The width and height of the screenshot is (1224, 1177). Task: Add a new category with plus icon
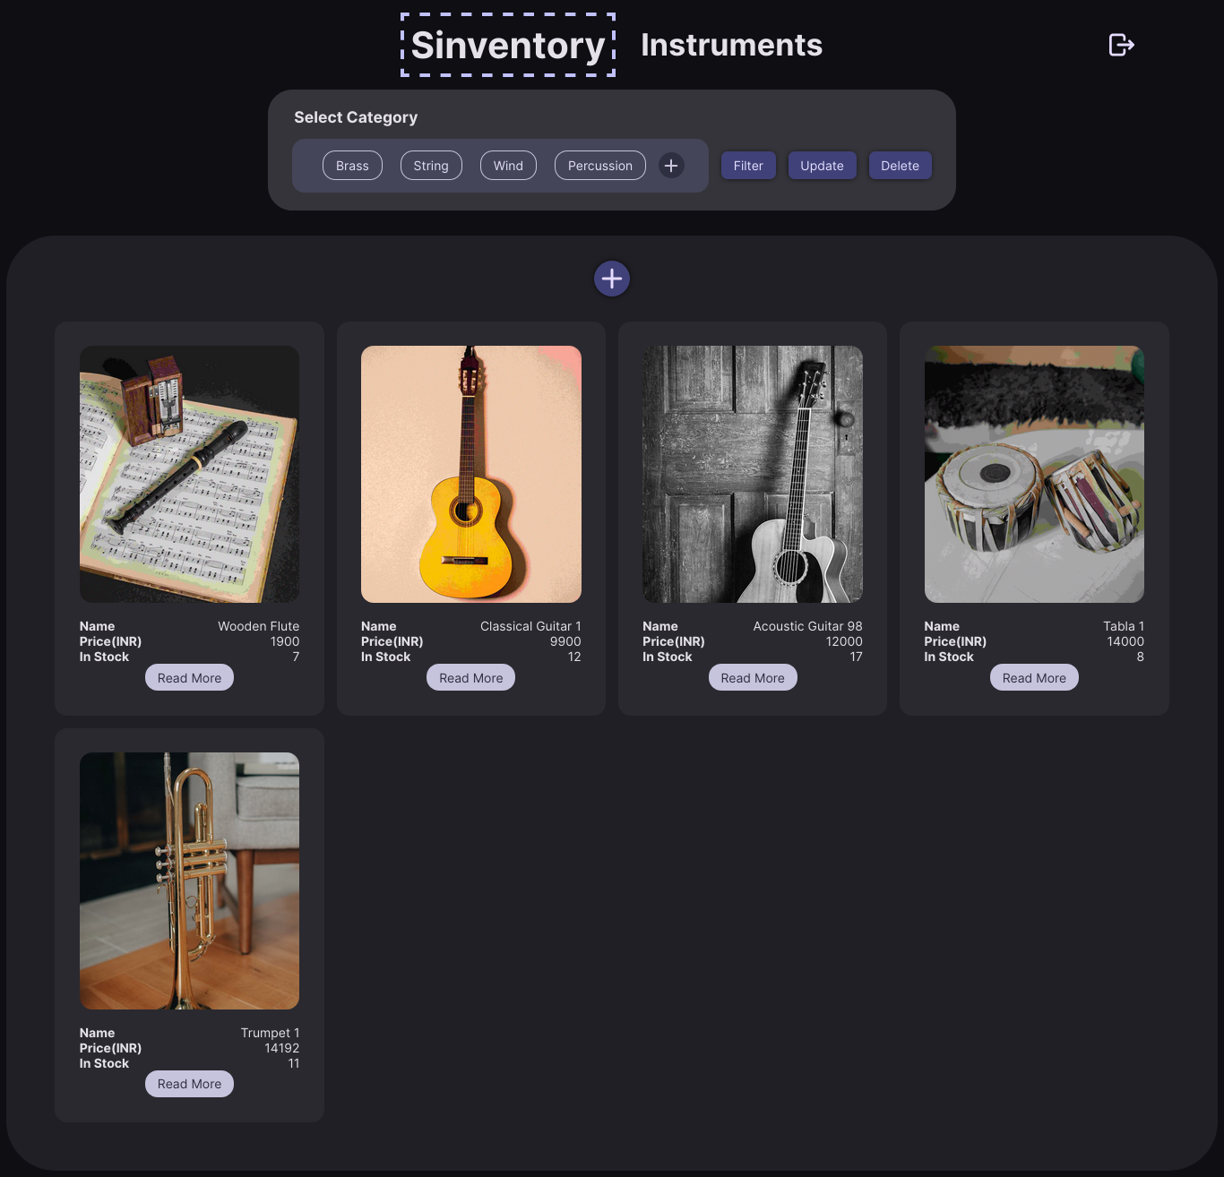pos(671,166)
